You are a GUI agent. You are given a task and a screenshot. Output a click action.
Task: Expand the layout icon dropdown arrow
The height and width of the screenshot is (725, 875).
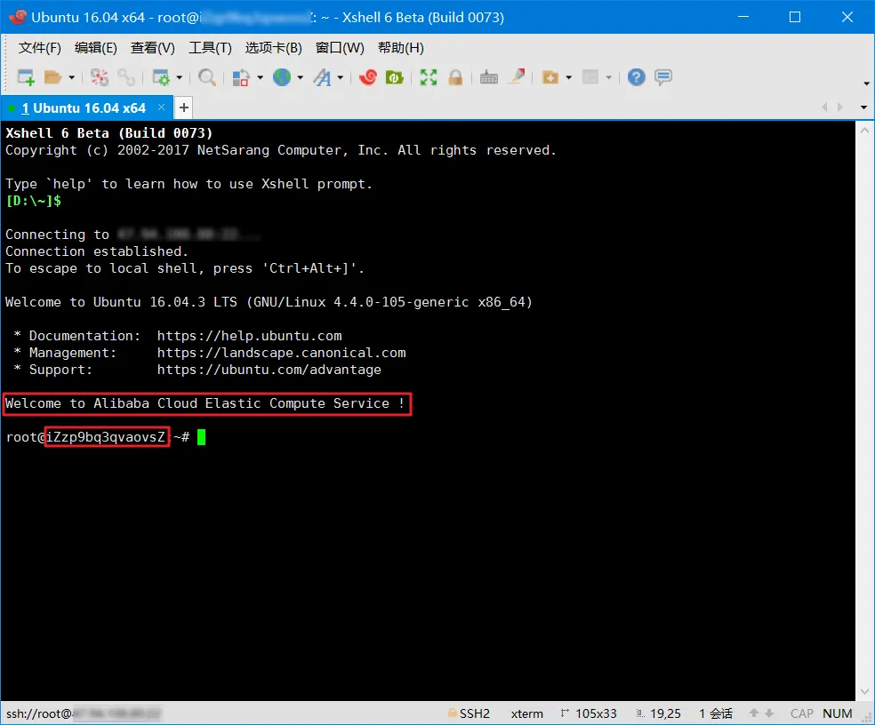tap(609, 77)
